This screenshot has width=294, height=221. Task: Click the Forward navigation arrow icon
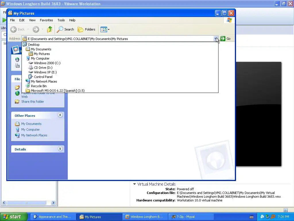(36, 29)
